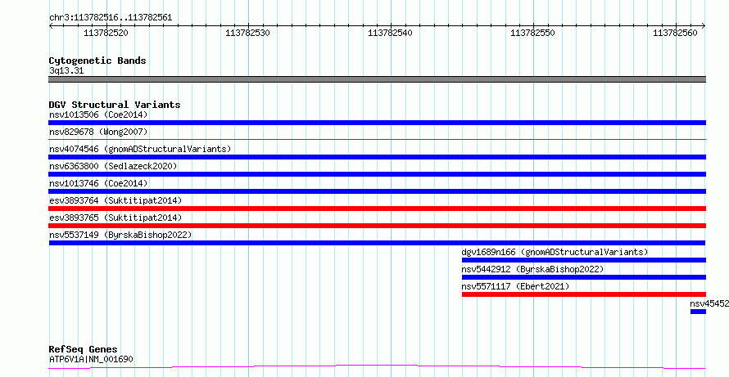Screen dimensions: 729x377
Task: Click ruler position 113782540
Action: [x=390, y=33]
